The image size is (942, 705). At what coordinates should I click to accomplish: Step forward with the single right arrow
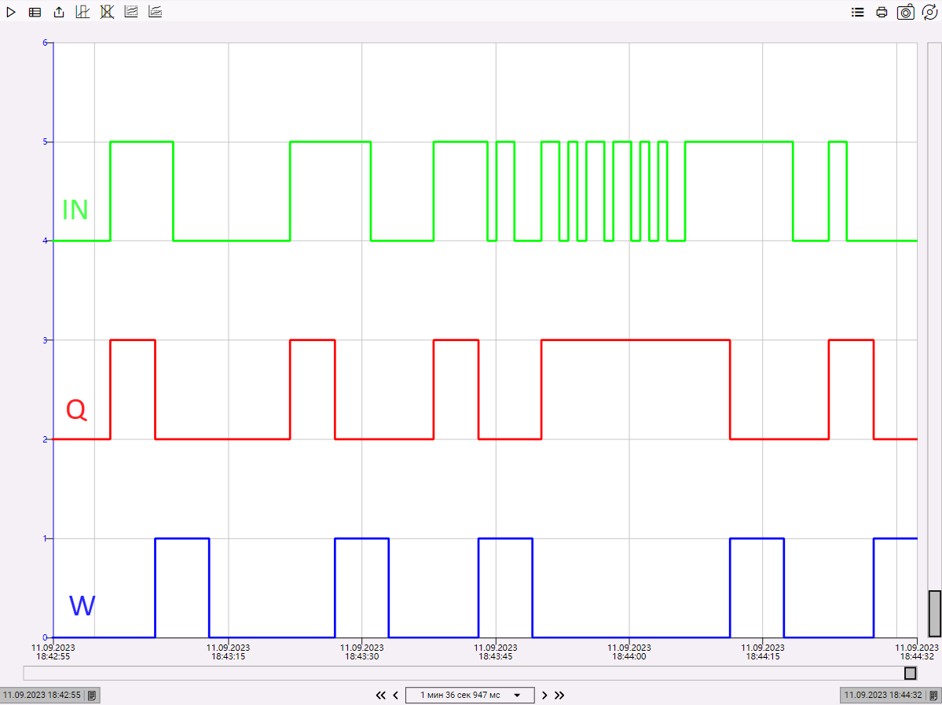[544, 695]
